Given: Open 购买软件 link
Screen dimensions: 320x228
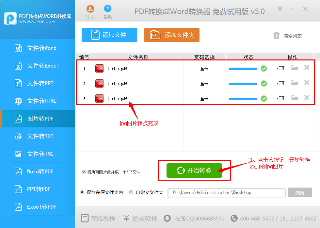Looking at the screenshot, I should [140, 219].
